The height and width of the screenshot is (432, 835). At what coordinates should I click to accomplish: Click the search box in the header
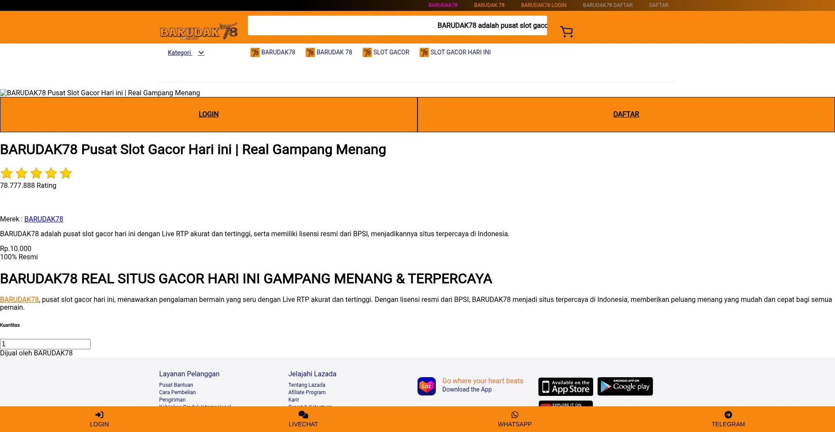tap(397, 26)
